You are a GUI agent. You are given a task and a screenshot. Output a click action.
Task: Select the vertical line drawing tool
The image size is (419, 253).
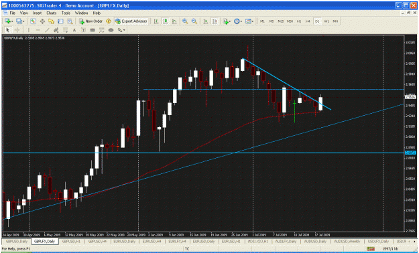pos(28,30)
